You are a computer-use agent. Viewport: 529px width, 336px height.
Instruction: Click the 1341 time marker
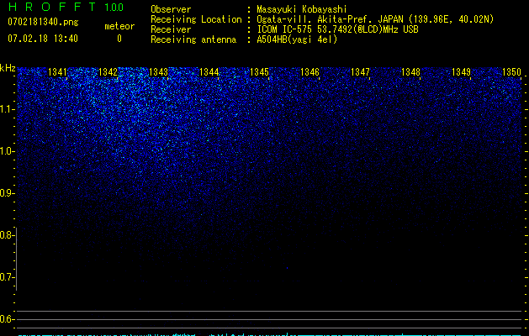tap(57, 71)
